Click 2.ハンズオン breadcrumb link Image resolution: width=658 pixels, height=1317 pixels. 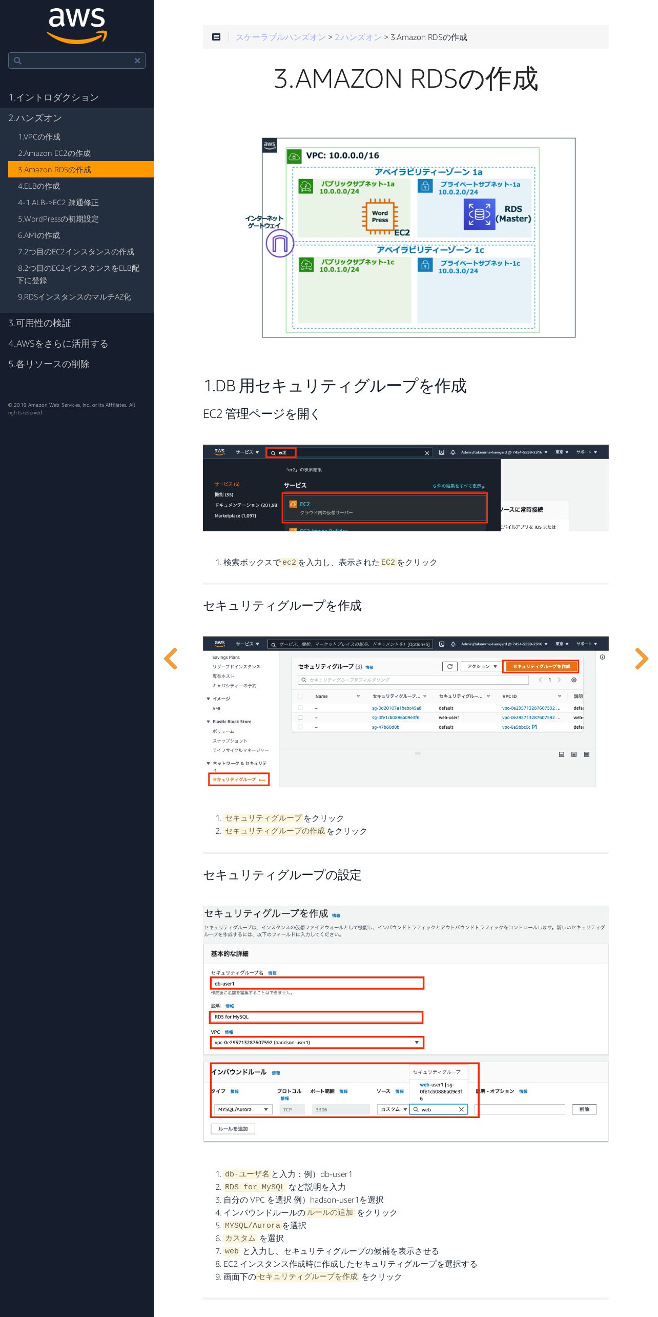click(x=358, y=37)
